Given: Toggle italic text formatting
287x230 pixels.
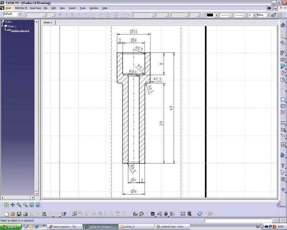Looking at the screenshot, I should pyautogui.click(x=66, y=15).
